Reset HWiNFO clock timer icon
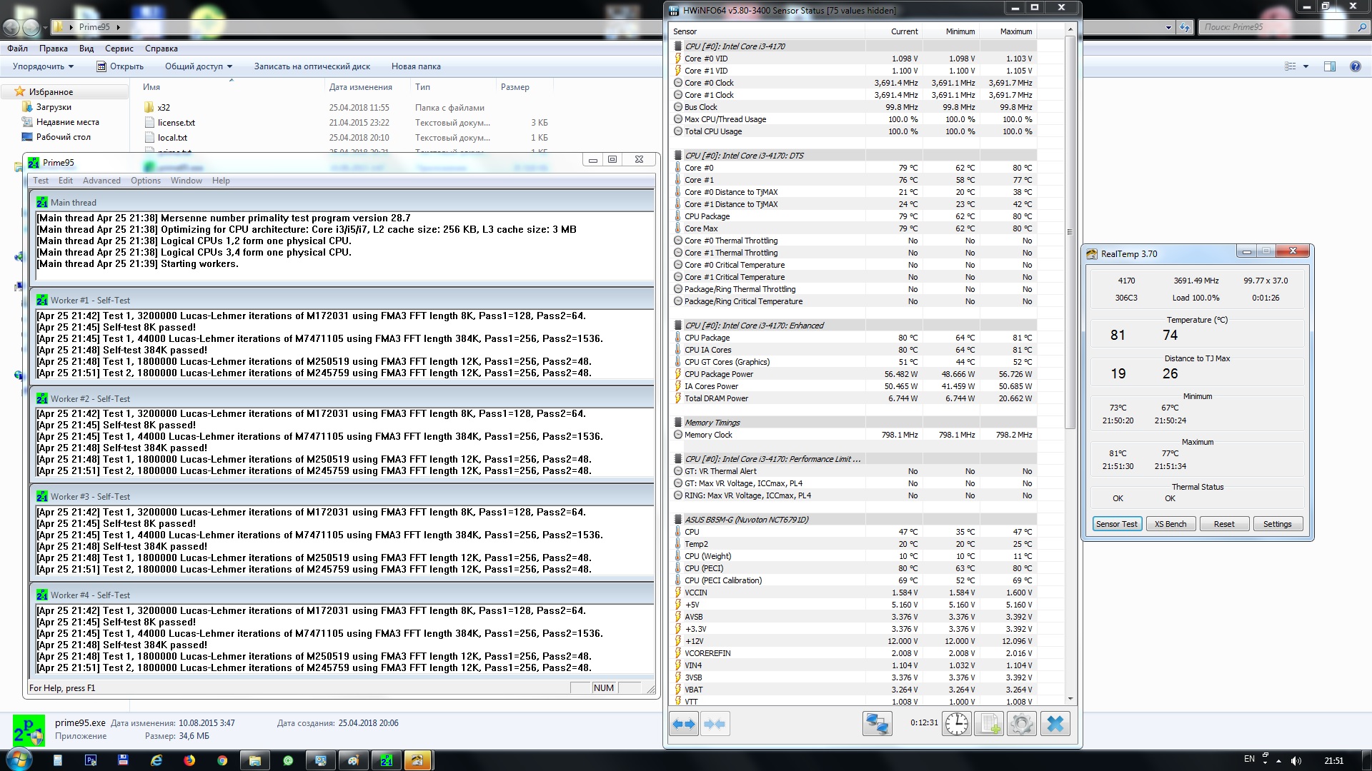1372x771 pixels. coord(956,724)
